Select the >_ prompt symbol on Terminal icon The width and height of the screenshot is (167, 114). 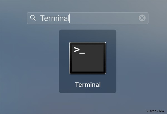click(79, 50)
